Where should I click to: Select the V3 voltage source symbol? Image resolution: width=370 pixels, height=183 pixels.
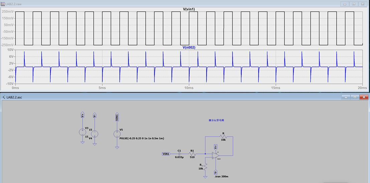pos(82,132)
